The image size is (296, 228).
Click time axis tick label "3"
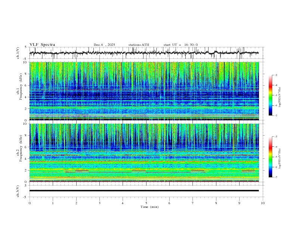coord(99,203)
